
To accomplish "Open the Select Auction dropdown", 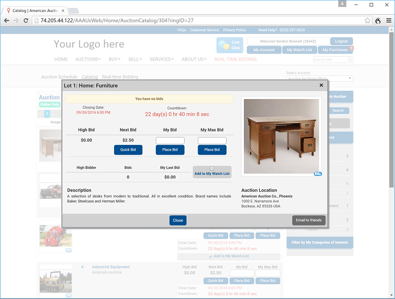I will tap(319, 78).
